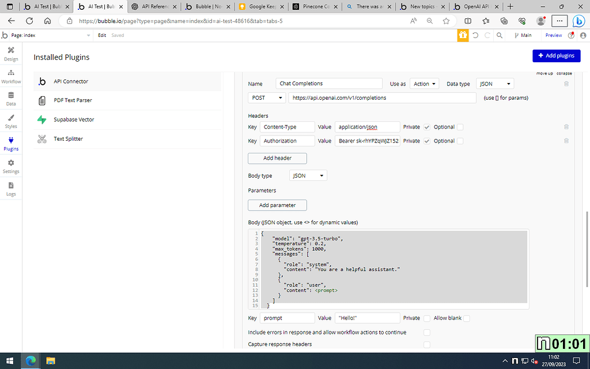View the Logs panel
This screenshot has height=369, width=590.
pos(11,189)
